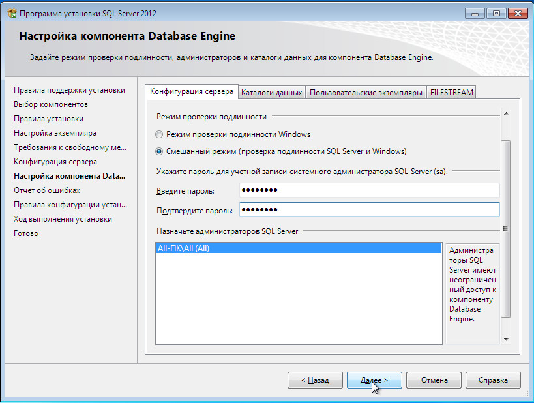Click Правила конфигурации устан... step
Screen dimensions: 534x403
pyautogui.click(x=70, y=204)
